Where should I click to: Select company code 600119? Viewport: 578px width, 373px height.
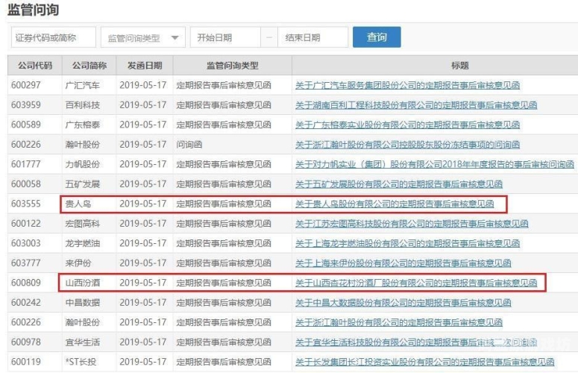tap(26, 362)
